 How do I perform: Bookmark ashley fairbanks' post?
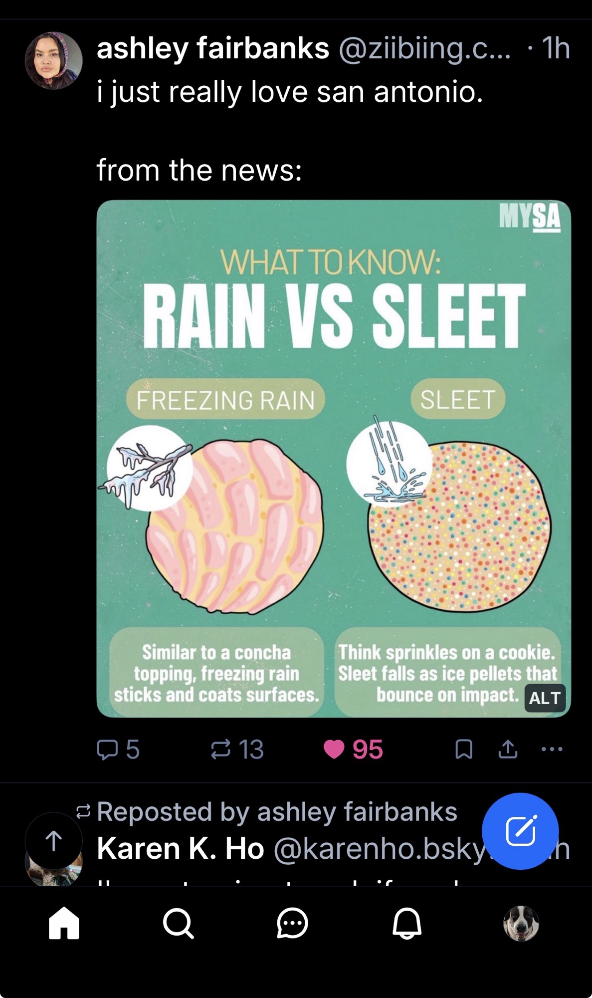[464, 749]
